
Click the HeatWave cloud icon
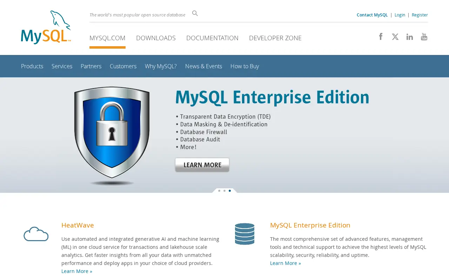[x=36, y=234]
